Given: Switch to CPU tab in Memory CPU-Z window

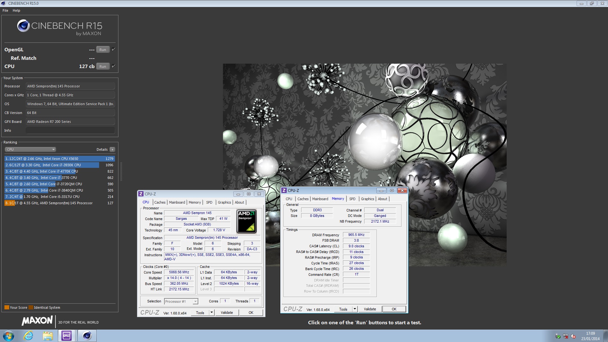Looking at the screenshot, I should pyautogui.click(x=289, y=199).
